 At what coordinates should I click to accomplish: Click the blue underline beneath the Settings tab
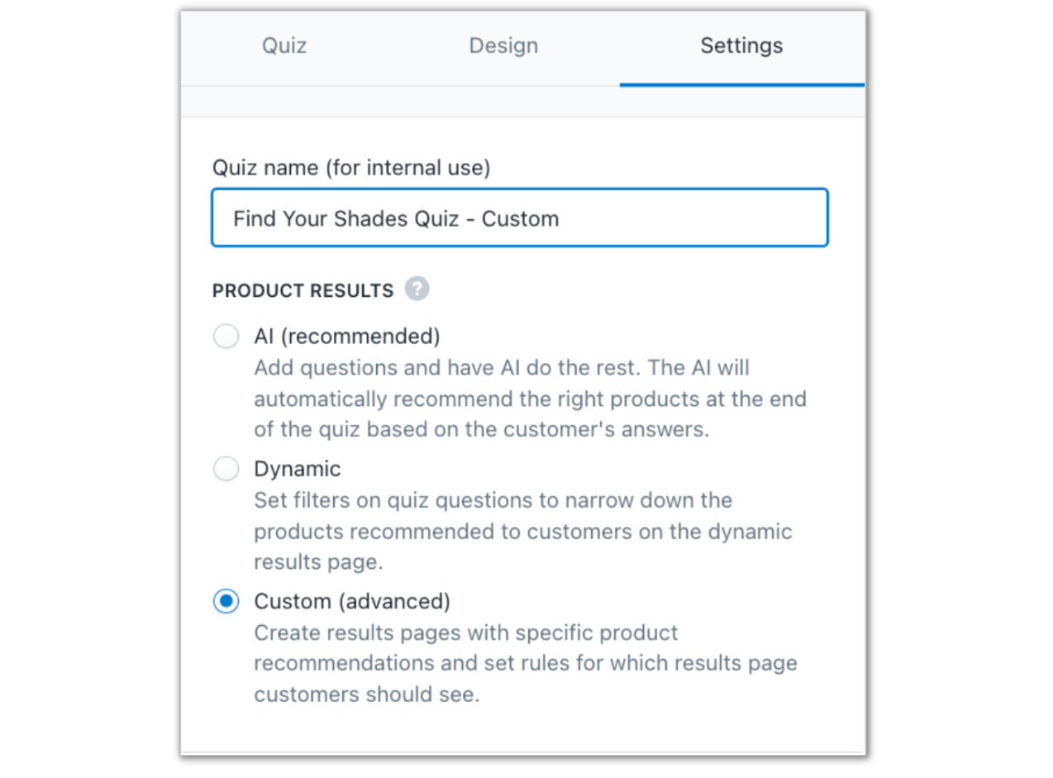741,84
